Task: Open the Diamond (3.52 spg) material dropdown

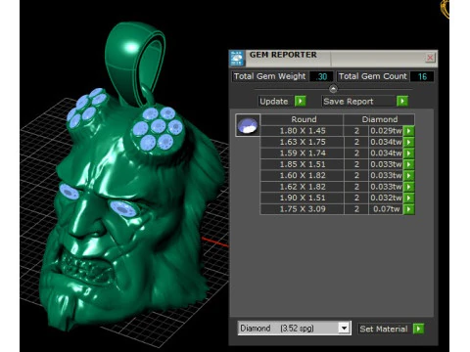Action: [x=344, y=329]
